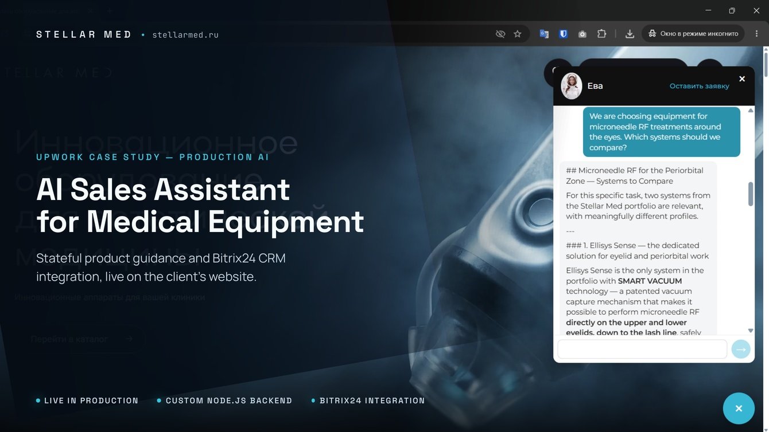Click the crossed-out eye icon in the address bar
Screen dimensions: 769x432
[500, 34]
